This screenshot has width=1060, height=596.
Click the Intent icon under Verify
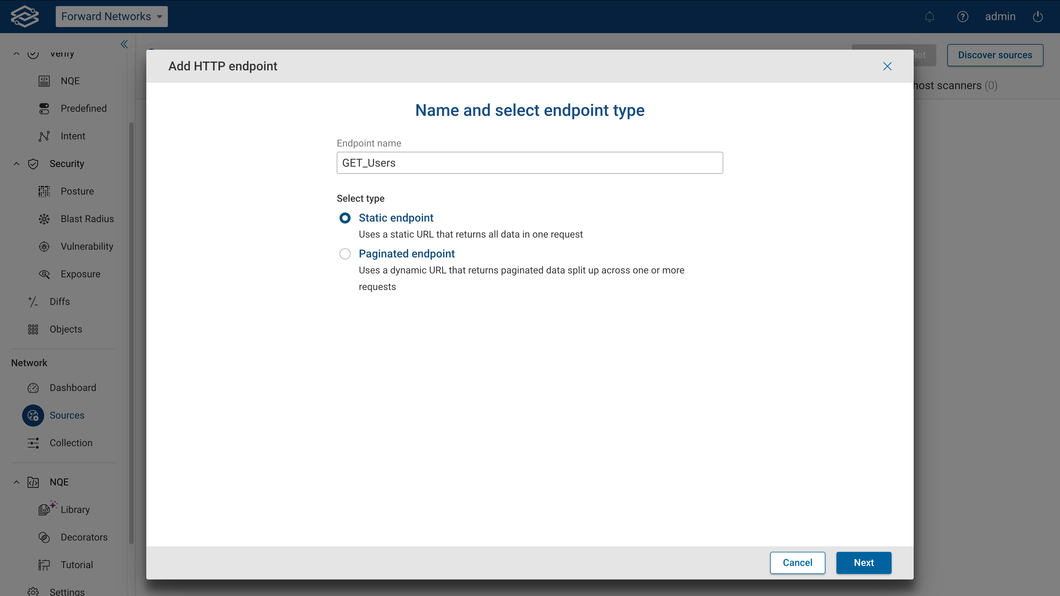pyautogui.click(x=44, y=136)
